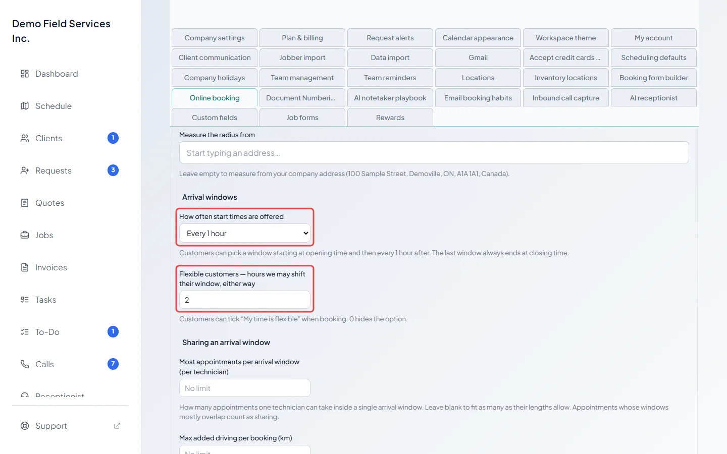Click the Support lifebuoy icon

point(25,426)
